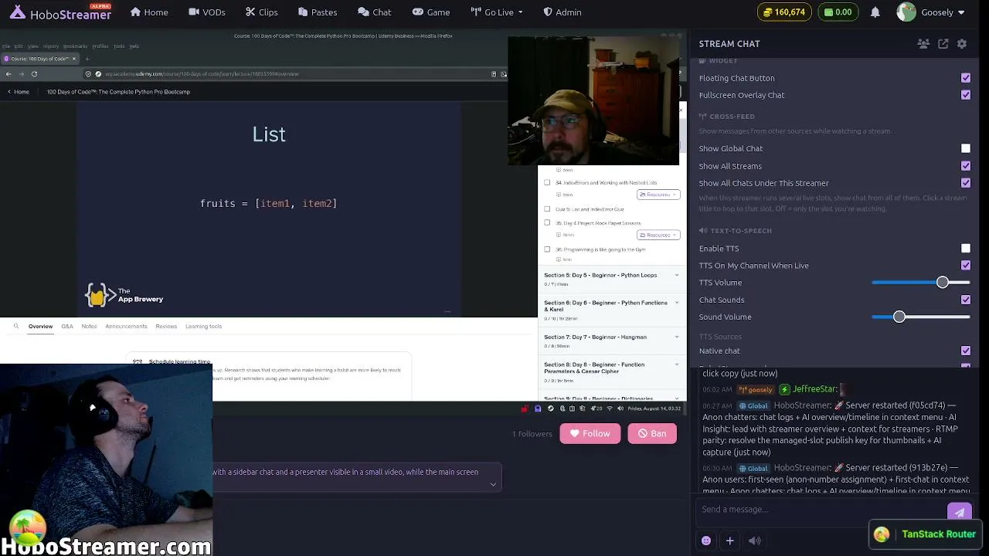
Task: Click the HoboStreamer logo icon
Action: [x=17, y=12]
